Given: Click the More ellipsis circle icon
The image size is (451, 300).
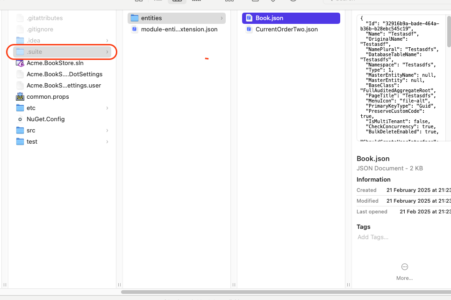Looking at the screenshot, I should point(405,267).
